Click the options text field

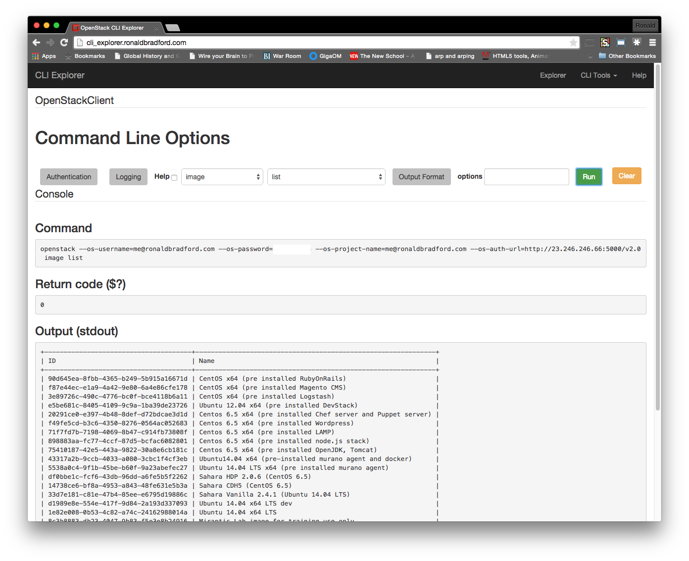(x=527, y=177)
